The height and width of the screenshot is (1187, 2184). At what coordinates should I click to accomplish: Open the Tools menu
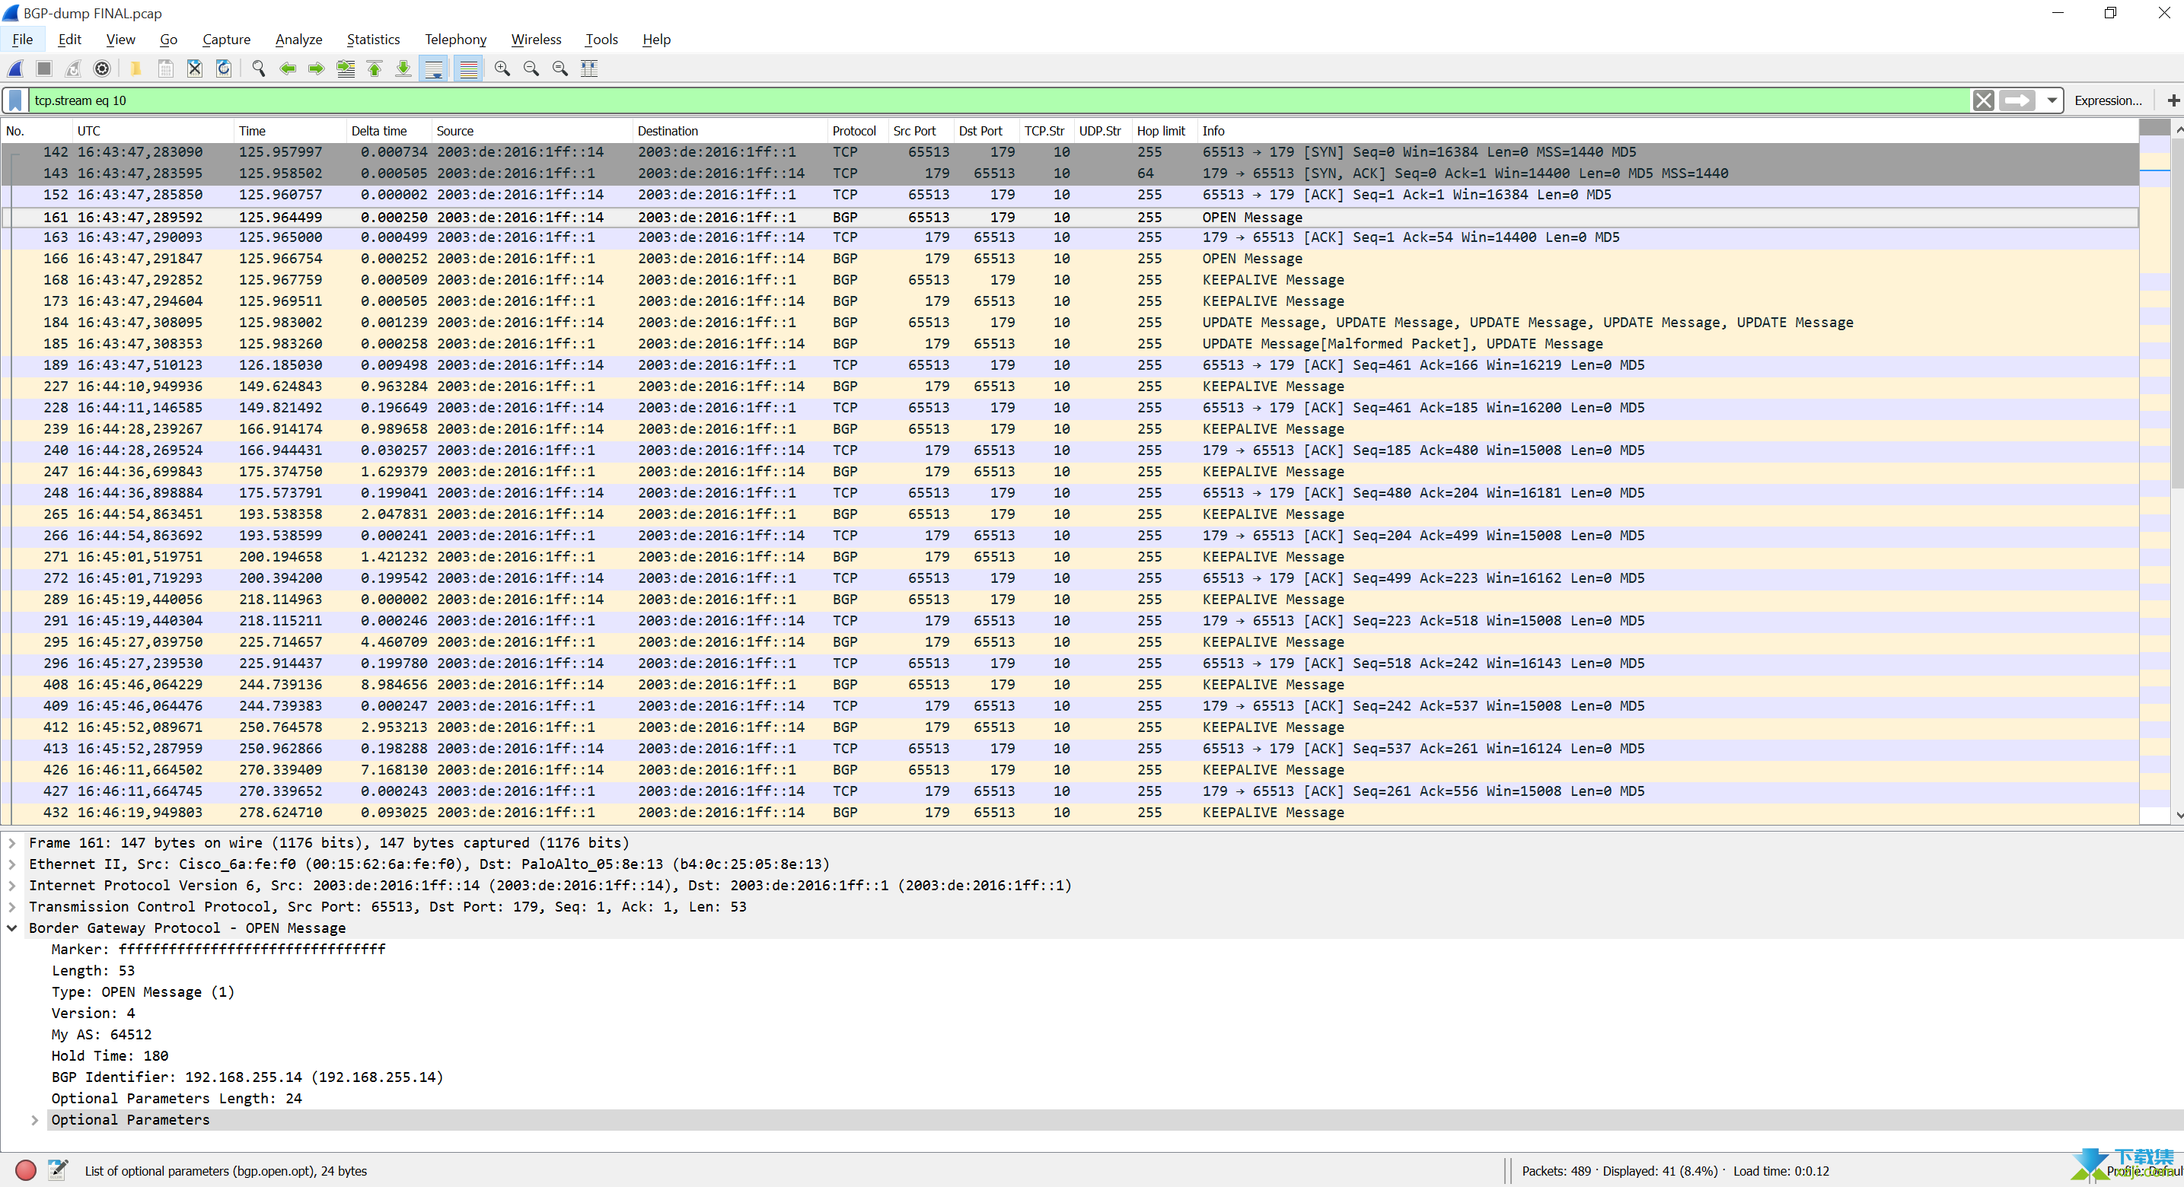click(601, 39)
